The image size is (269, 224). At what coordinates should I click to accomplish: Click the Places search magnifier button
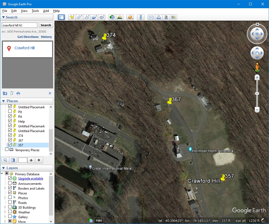5,160
